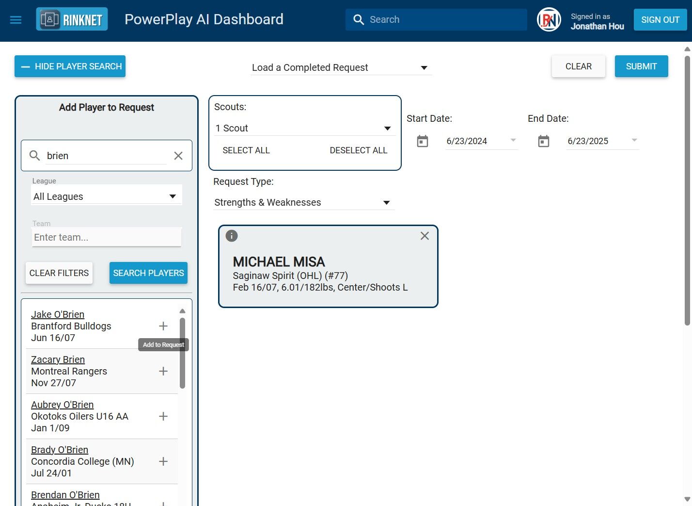Click the player name search field
Viewport: 692px width, 506px height.
click(107, 156)
